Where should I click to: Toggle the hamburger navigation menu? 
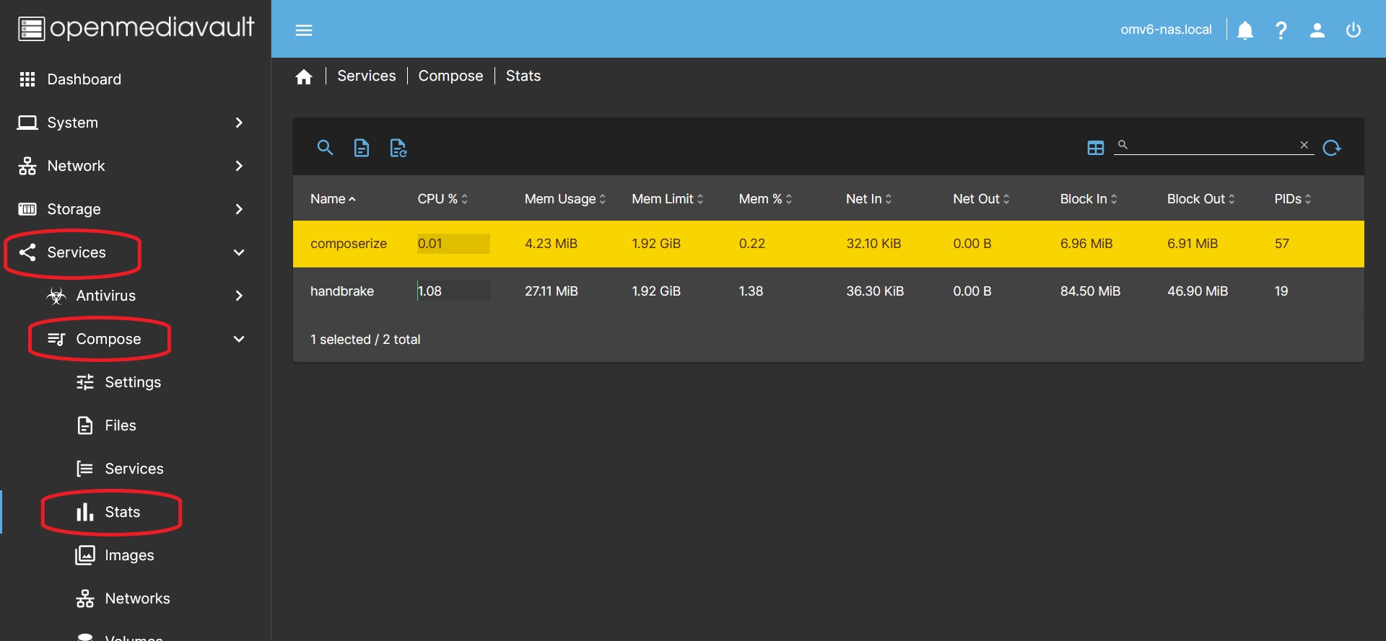pyautogui.click(x=304, y=30)
